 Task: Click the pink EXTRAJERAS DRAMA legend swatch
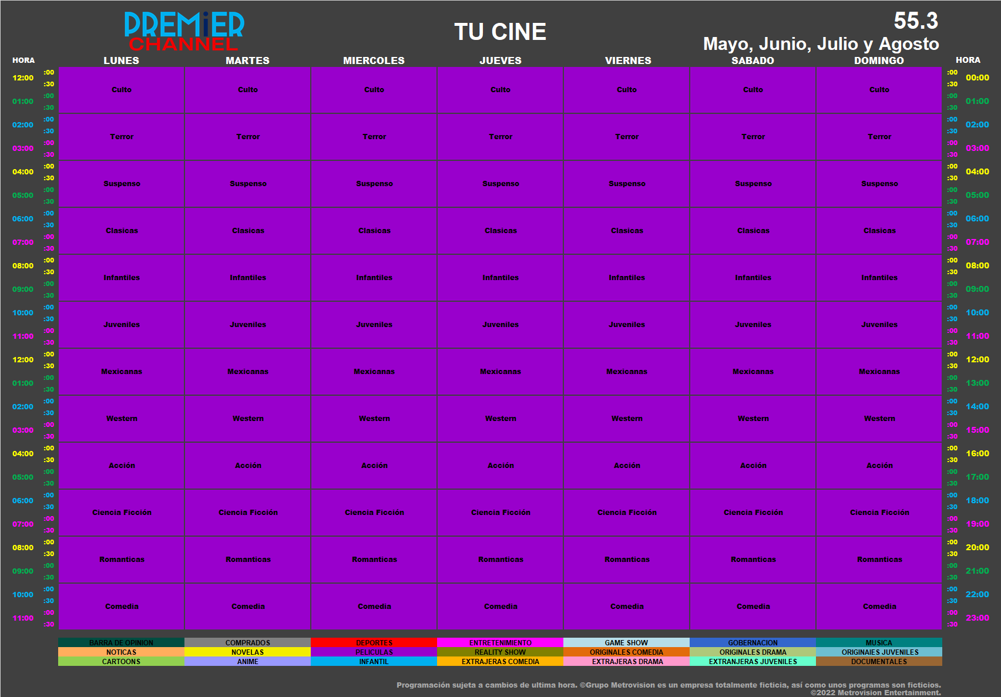coord(626,661)
